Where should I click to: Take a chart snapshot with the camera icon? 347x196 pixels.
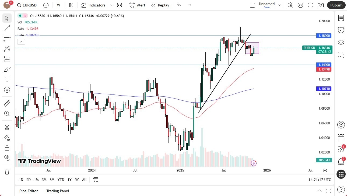320,5
